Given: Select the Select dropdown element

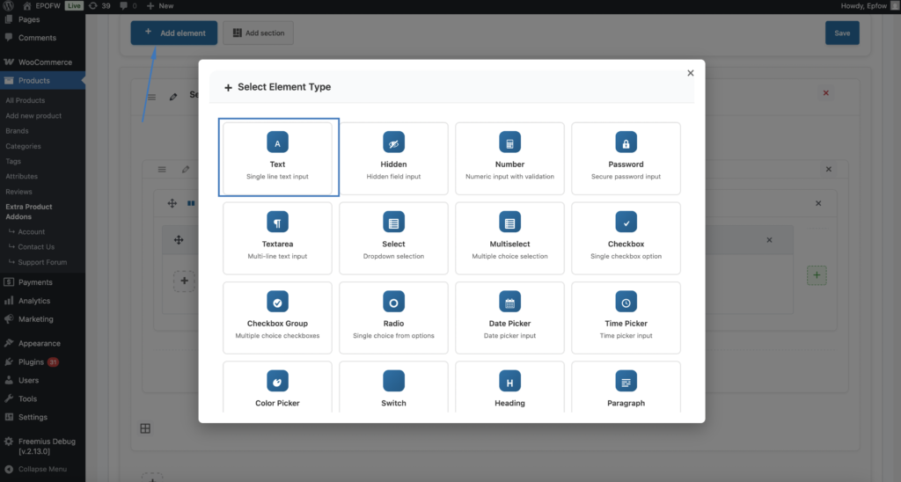Looking at the screenshot, I should click(393, 237).
